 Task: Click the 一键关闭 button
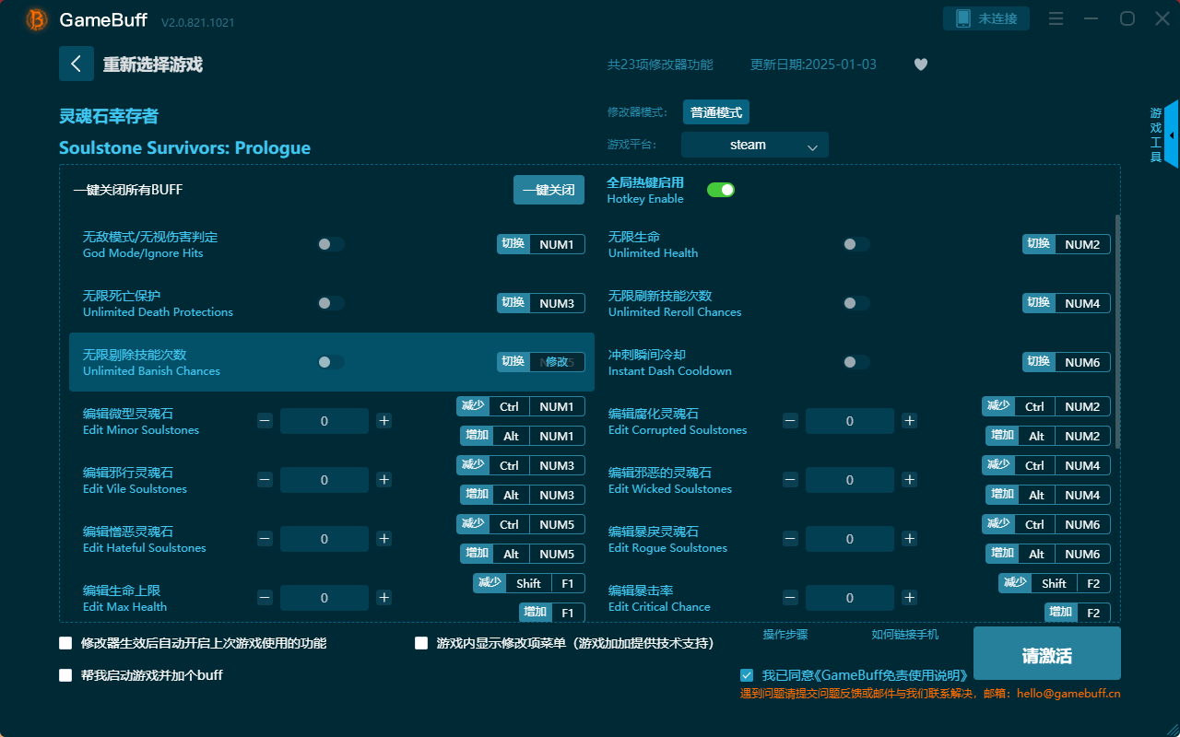click(549, 190)
